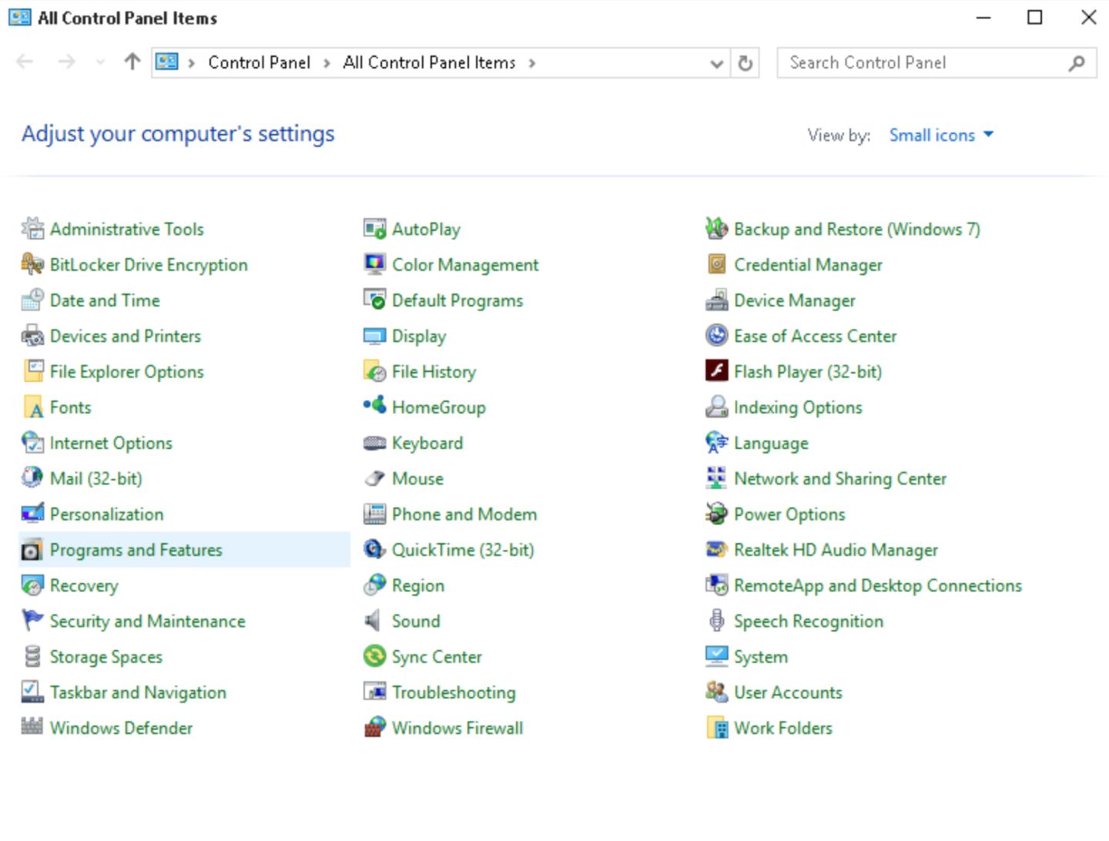Open the Language link
The height and width of the screenshot is (841, 1109).
pos(771,444)
